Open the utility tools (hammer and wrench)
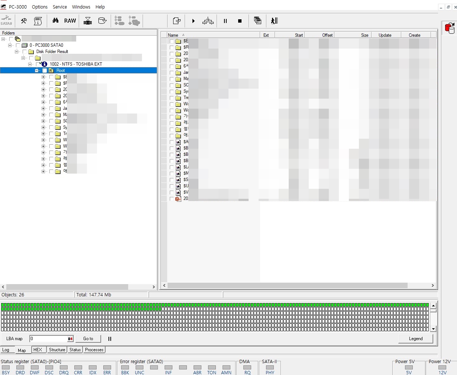Screen dimensions: 457x375 (x=24, y=21)
